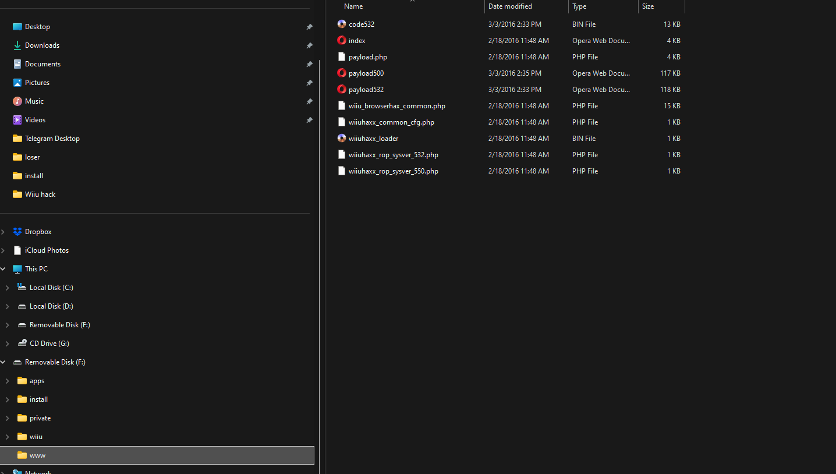Image resolution: width=836 pixels, height=474 pixels.
Task: Collapse the This PC tree node
Action: tap(3, 269)
